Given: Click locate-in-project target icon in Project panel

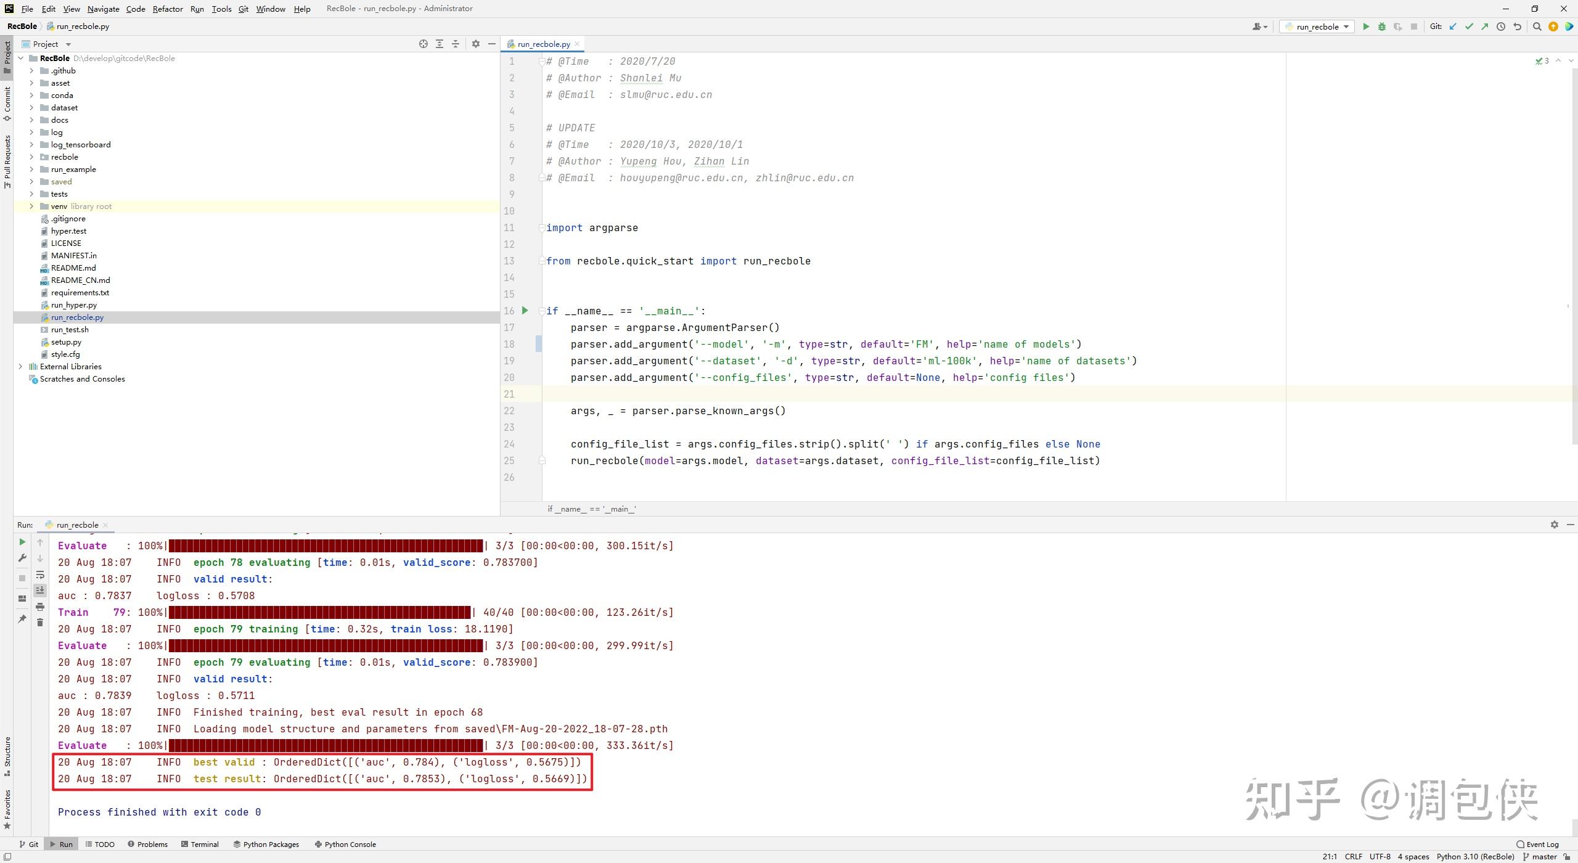Looking at the screenshot, I should point(423,44).
